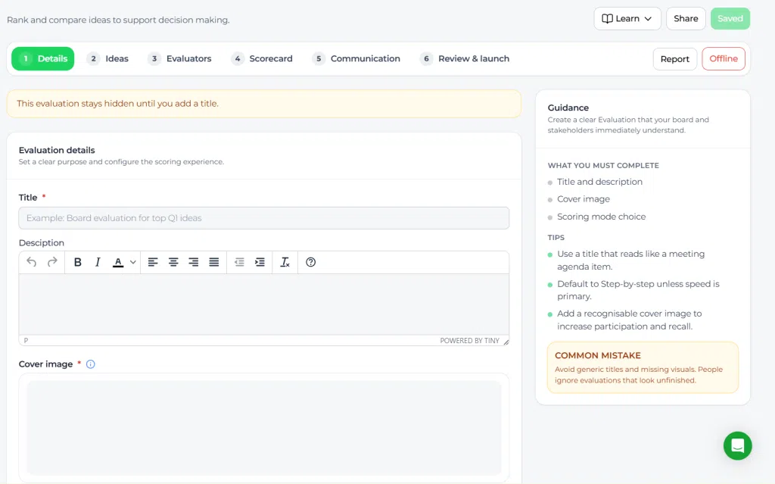Toggle the Offline status button
Viewport: 775px width, 484px height.
pyautogui.click(x=723, y=58)
